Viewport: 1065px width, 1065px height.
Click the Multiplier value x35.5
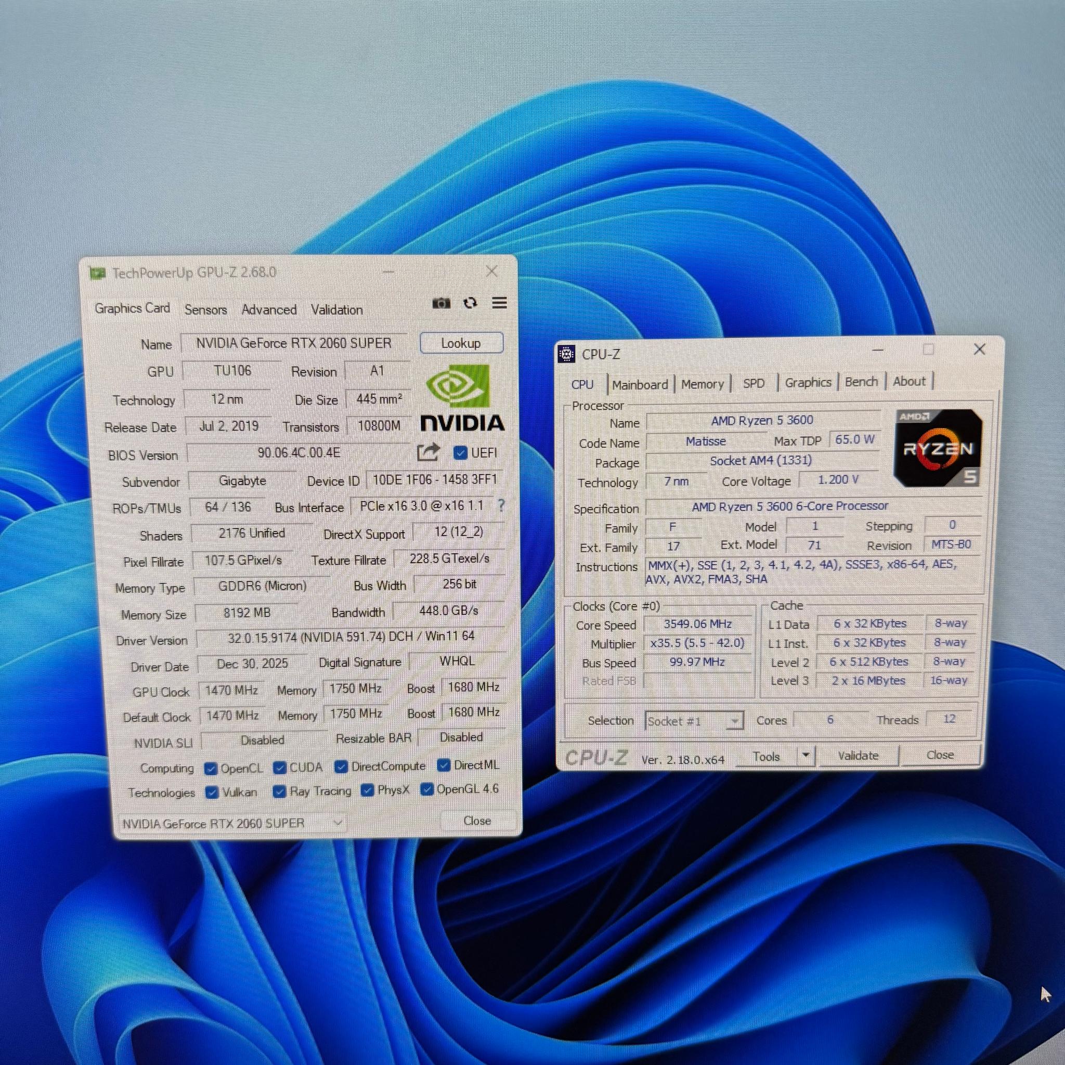pos(698,643)
